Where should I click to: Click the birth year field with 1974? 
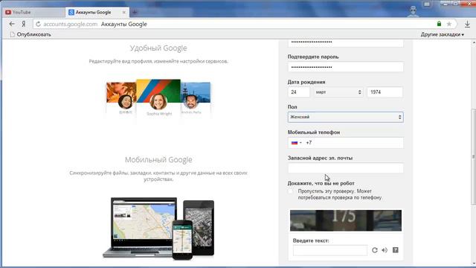385,92
